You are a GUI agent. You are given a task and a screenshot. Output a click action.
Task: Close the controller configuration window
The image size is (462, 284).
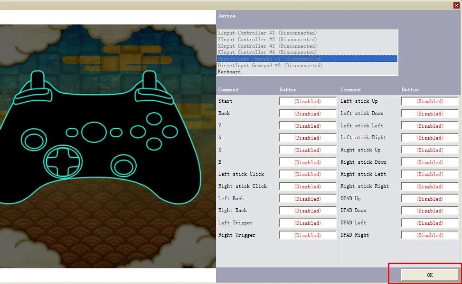[456, 5]
